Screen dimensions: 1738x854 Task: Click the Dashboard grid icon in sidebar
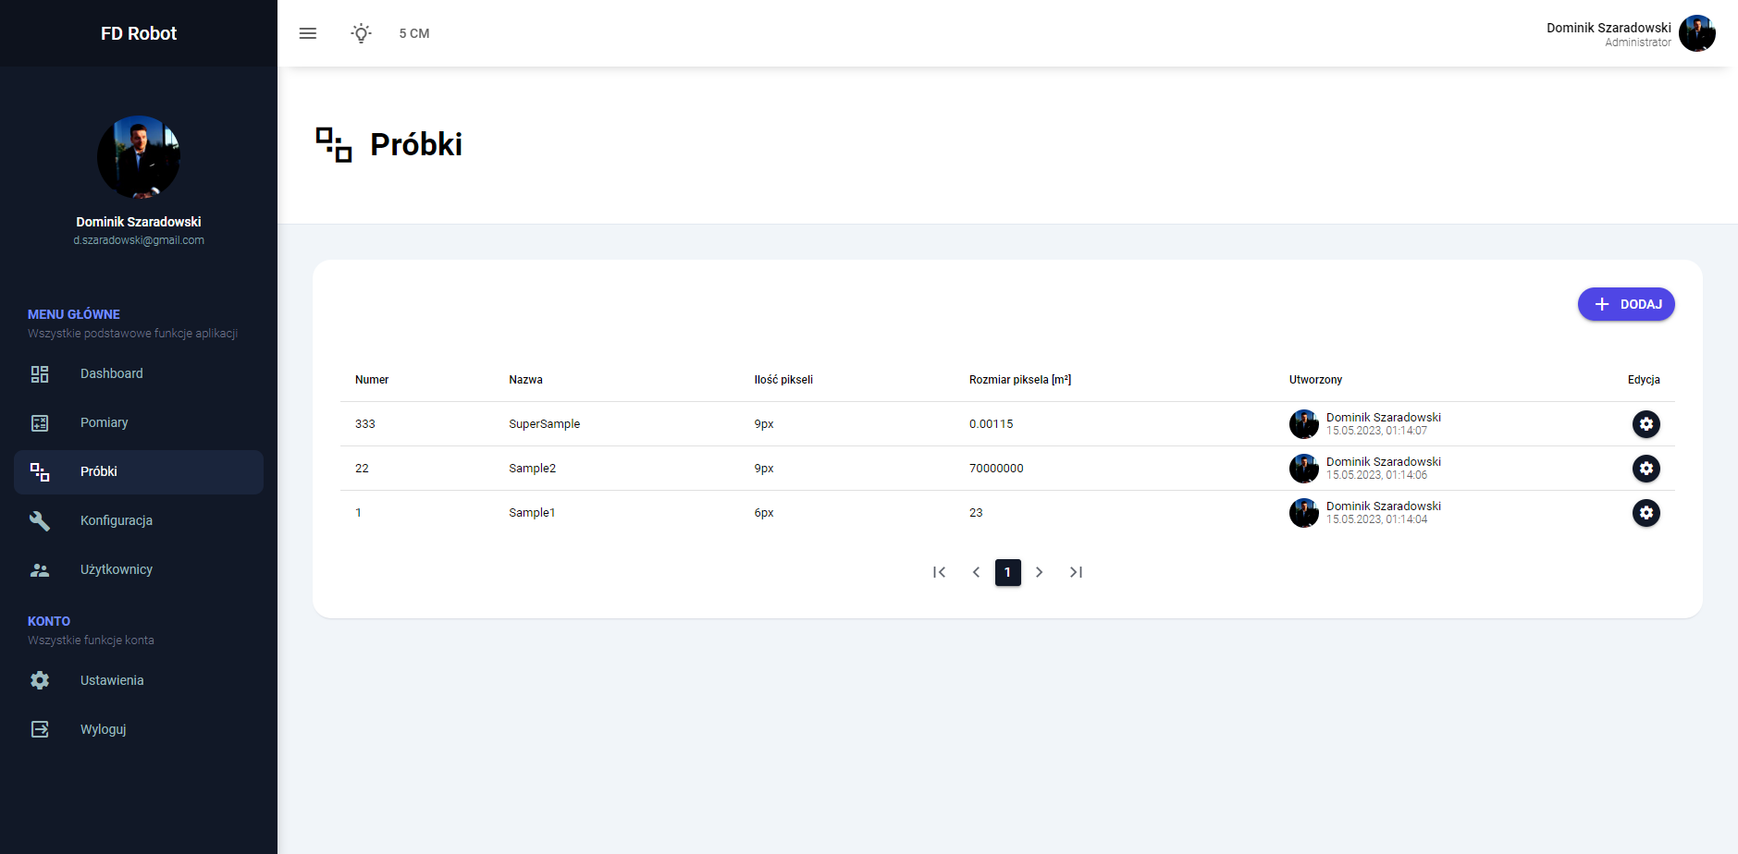(40, 374)
